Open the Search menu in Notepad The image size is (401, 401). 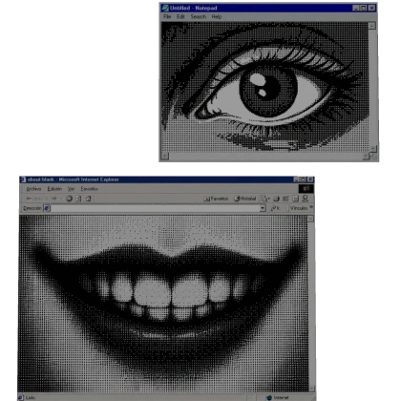[199, 16]
